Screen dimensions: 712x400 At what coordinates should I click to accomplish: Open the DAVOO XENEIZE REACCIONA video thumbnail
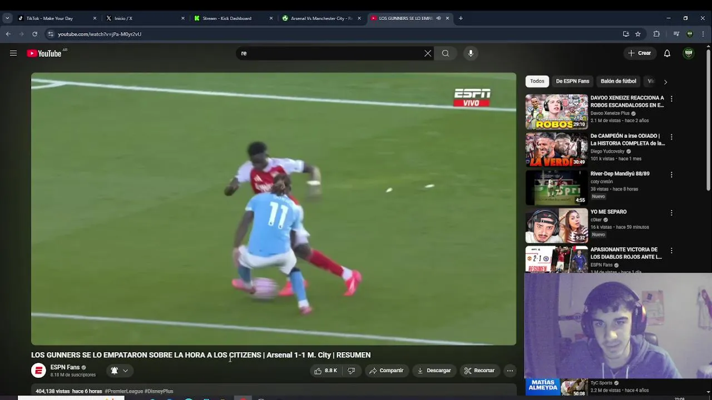pos(556,112)
